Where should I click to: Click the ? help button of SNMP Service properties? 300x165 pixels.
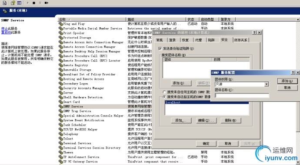click(254, 32)
